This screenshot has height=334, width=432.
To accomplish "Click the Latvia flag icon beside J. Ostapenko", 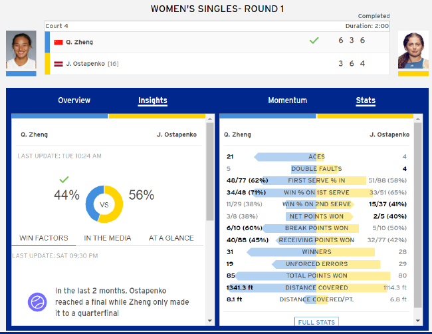I will point(58,64).
